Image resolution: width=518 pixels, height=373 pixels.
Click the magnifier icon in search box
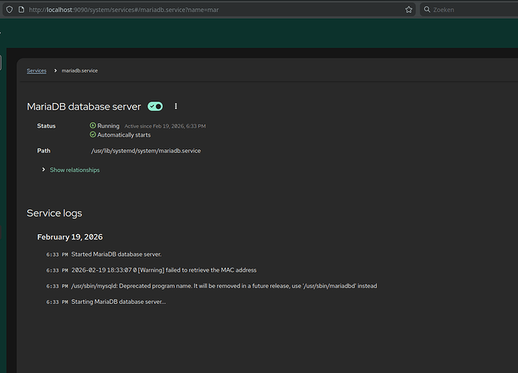click(427, 10)
